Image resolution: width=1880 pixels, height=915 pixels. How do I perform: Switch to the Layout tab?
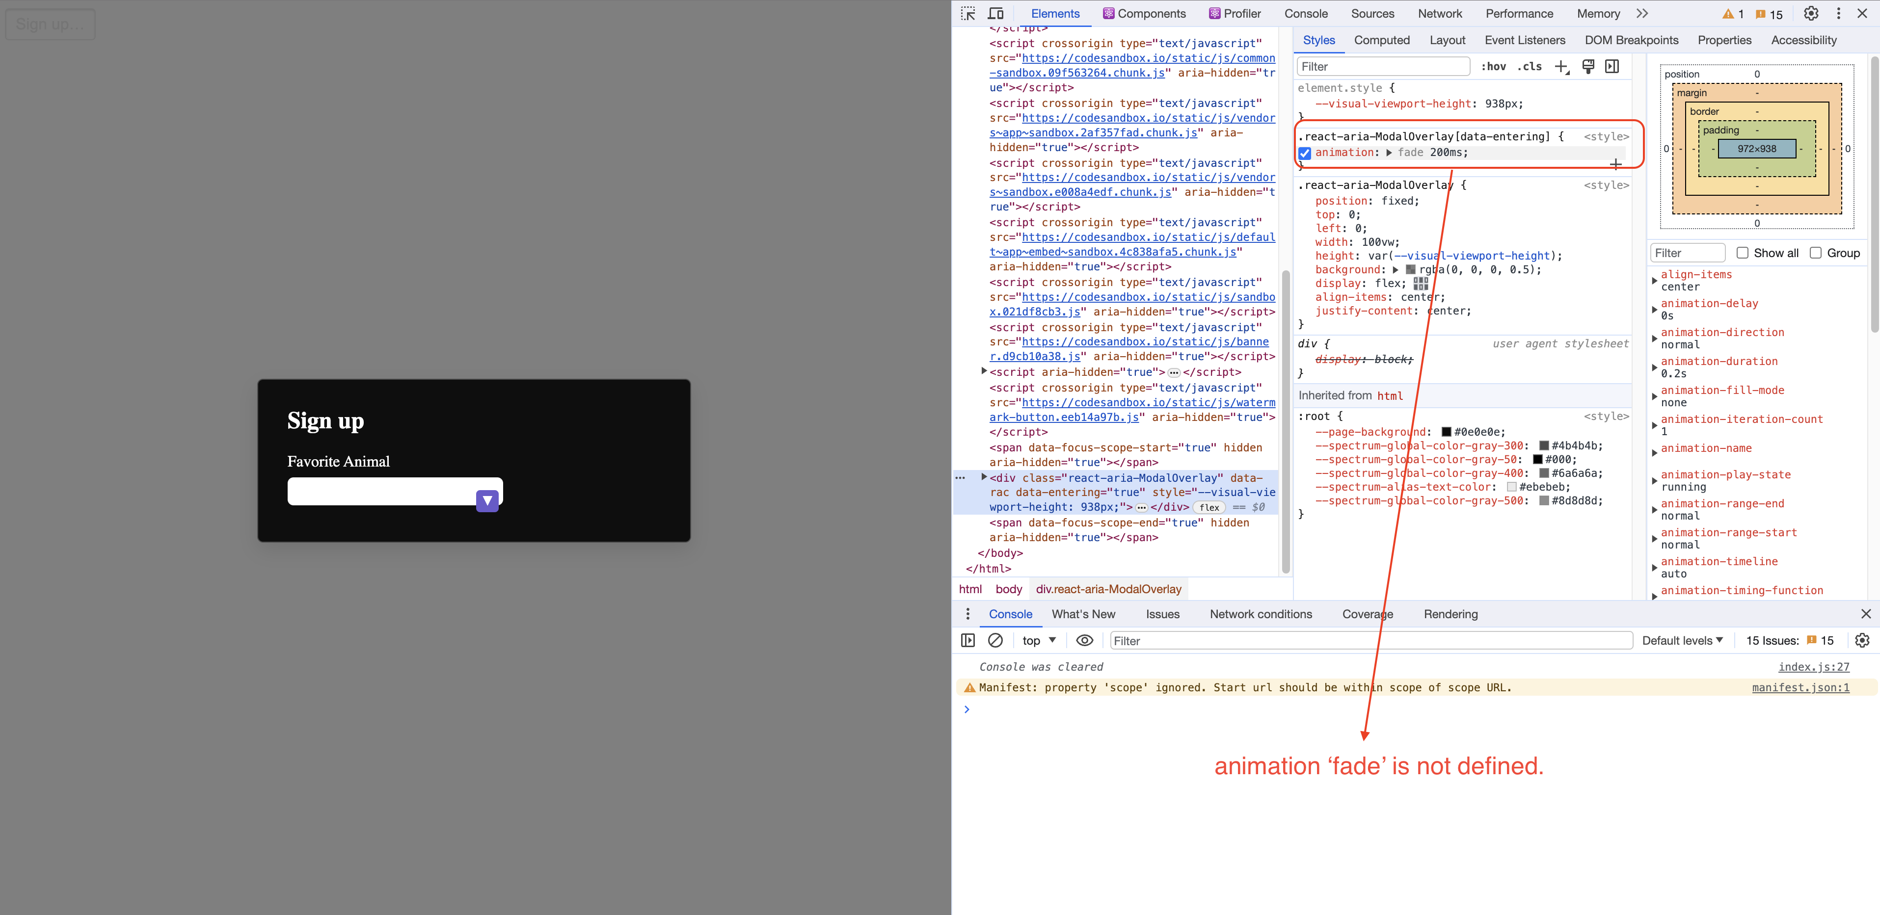pyautogui.click(x=1447, y=40)
